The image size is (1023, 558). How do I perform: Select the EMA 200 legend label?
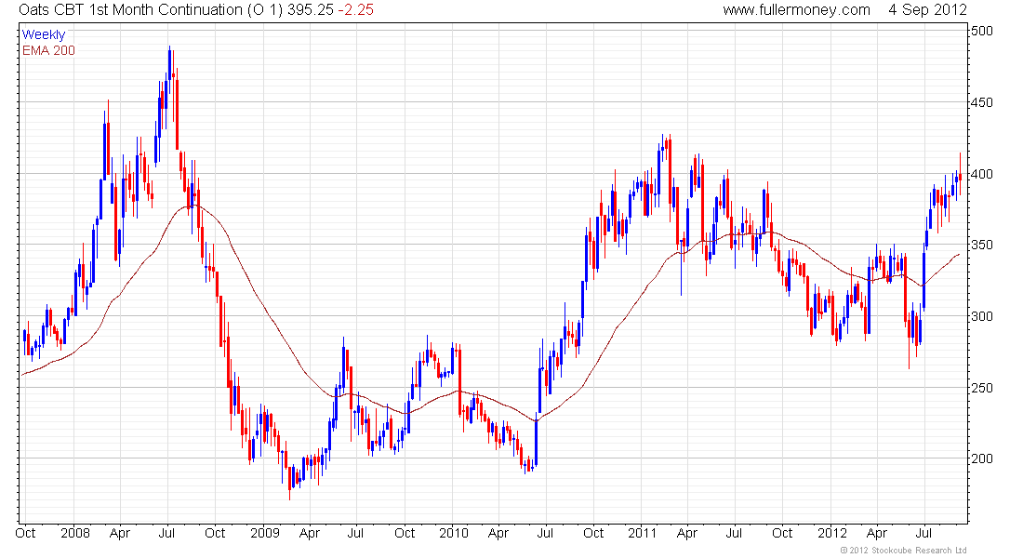point(49,50)
